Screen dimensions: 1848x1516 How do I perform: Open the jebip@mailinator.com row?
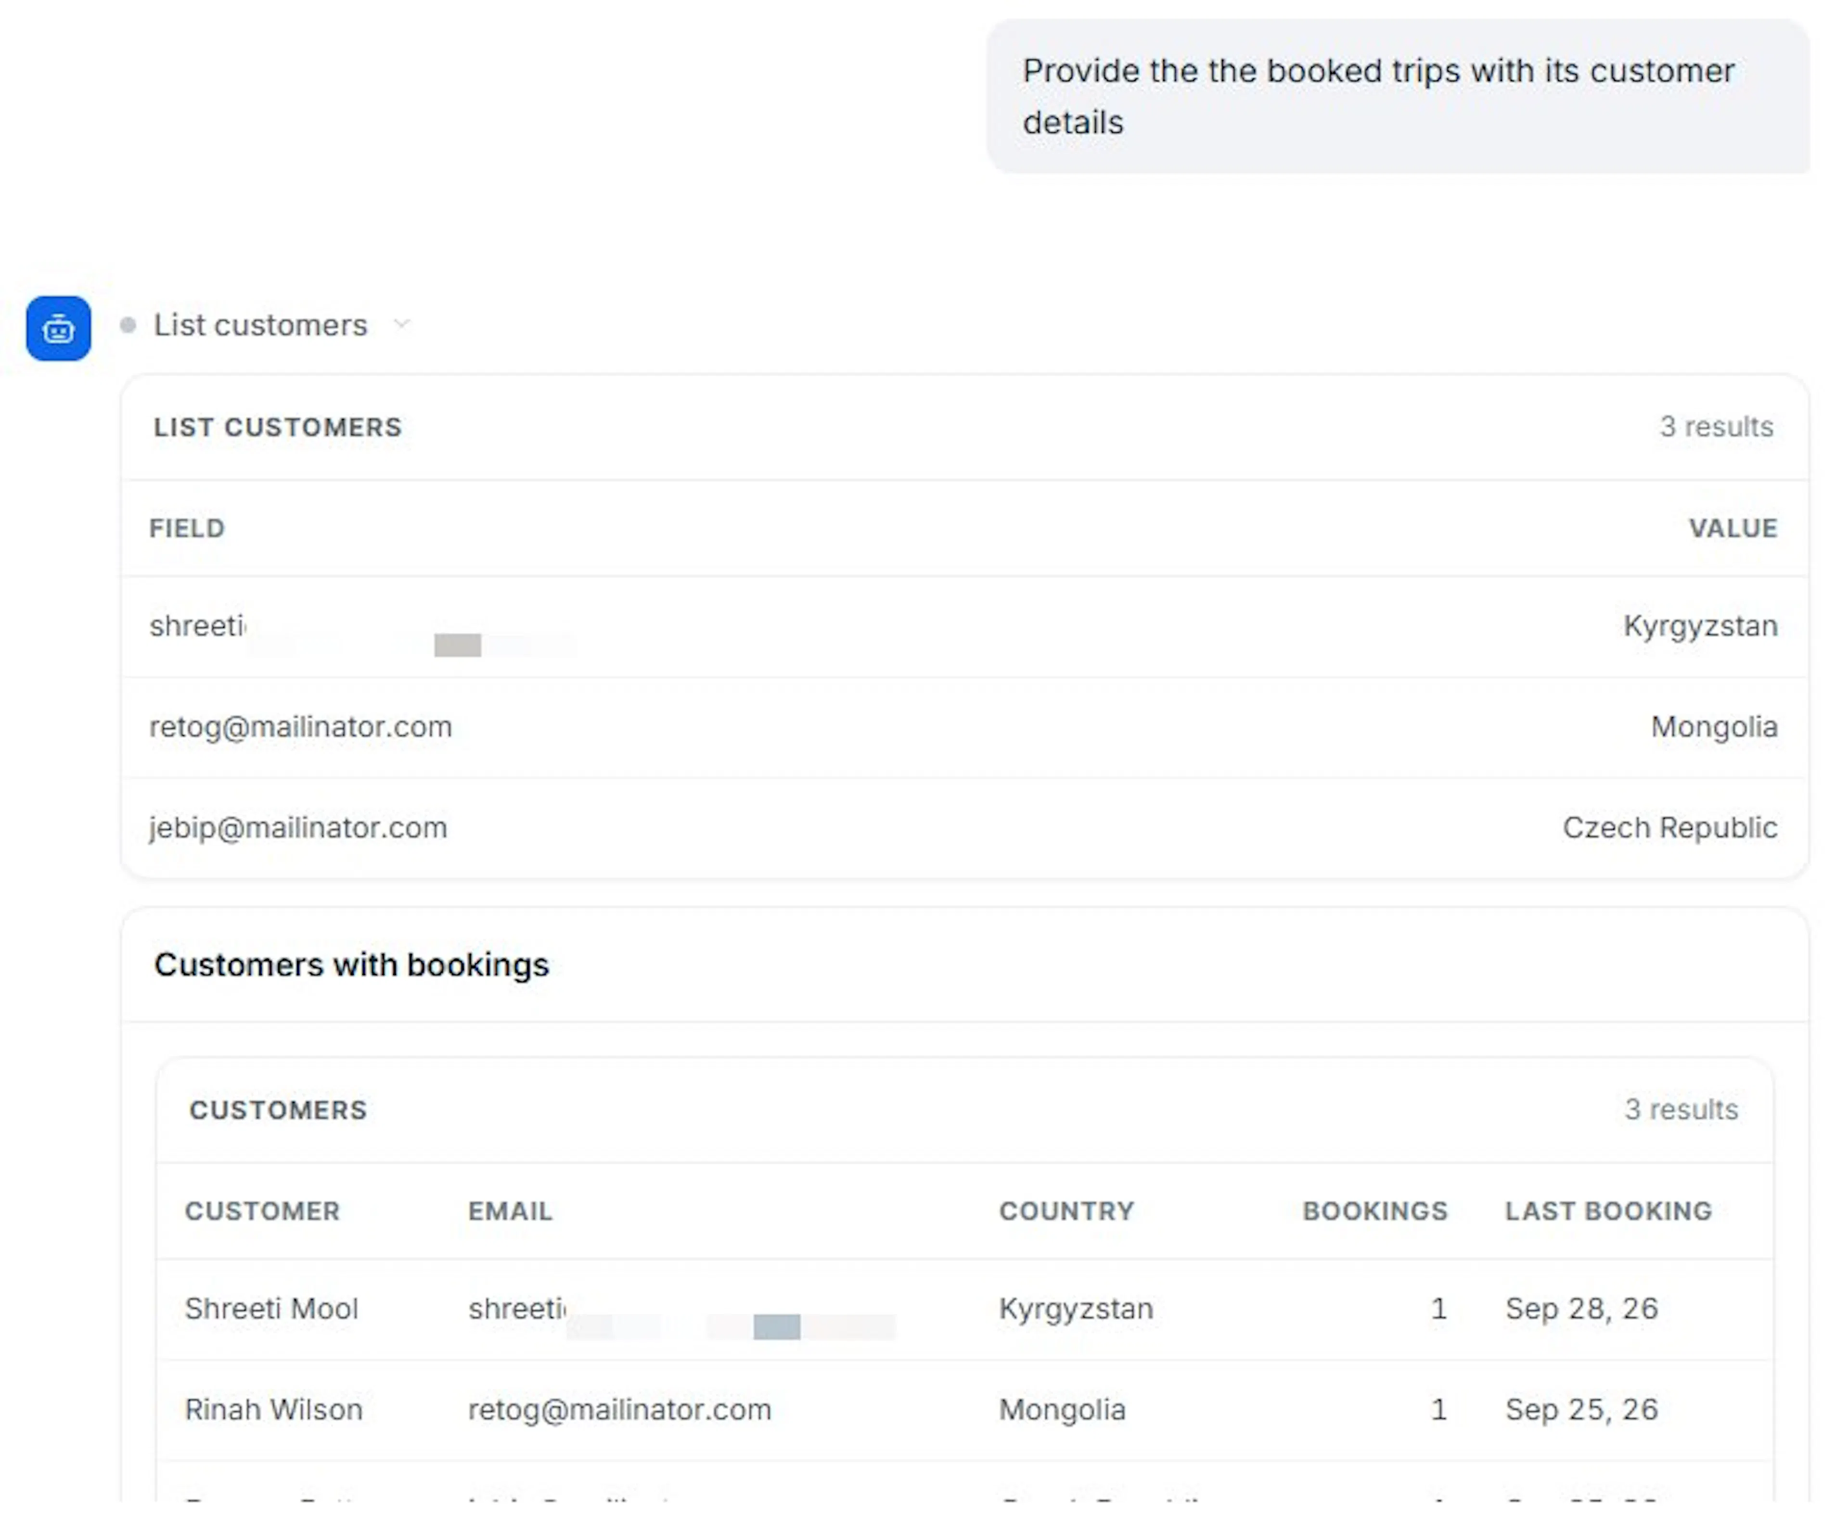pos(964,828)
